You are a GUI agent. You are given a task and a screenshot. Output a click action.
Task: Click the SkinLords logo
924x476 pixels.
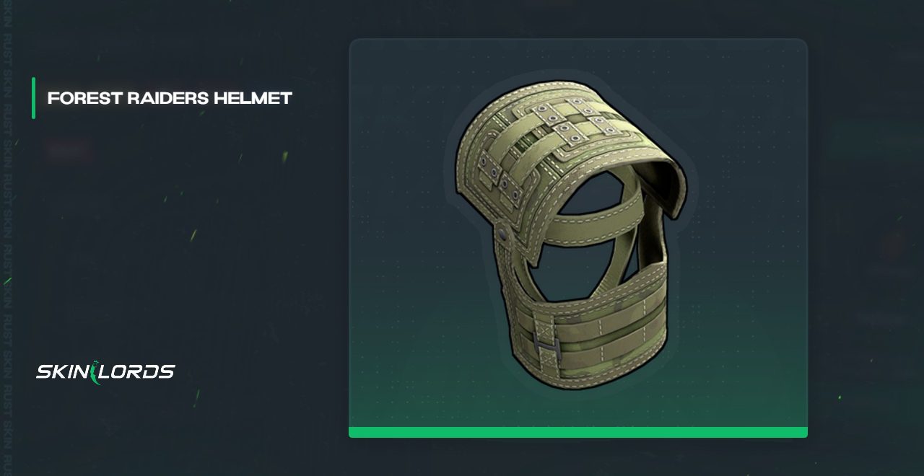tap(105, 372)
